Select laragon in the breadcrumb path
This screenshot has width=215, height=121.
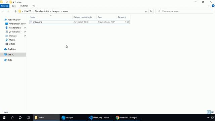pyautogui.click(x=56, y=11)
